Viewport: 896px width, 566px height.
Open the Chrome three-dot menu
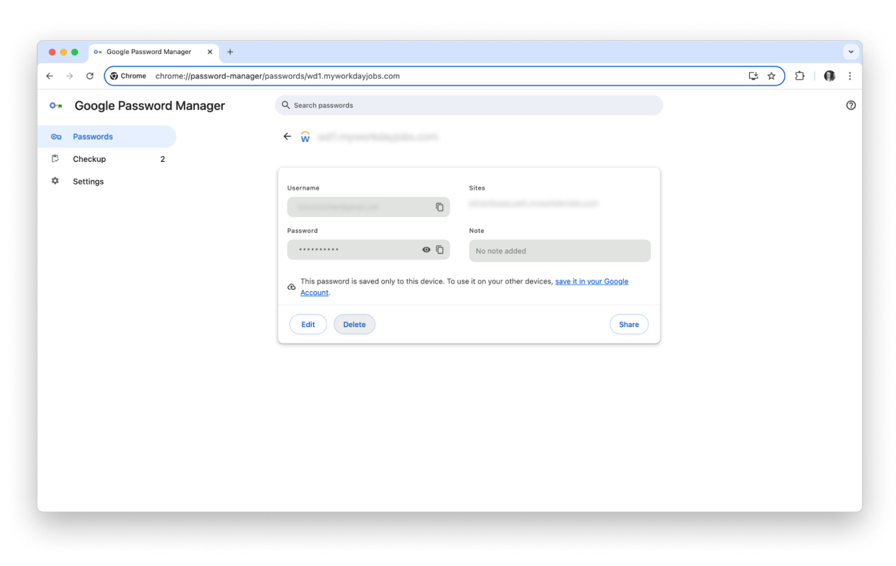(849, 76)
